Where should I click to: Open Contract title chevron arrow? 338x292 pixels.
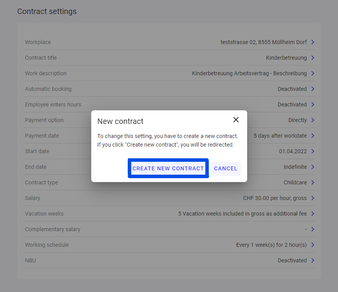coord(313,58)
